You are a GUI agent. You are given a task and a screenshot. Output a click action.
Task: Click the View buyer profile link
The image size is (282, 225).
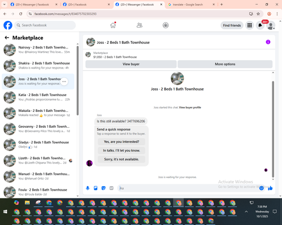point(190,107)
